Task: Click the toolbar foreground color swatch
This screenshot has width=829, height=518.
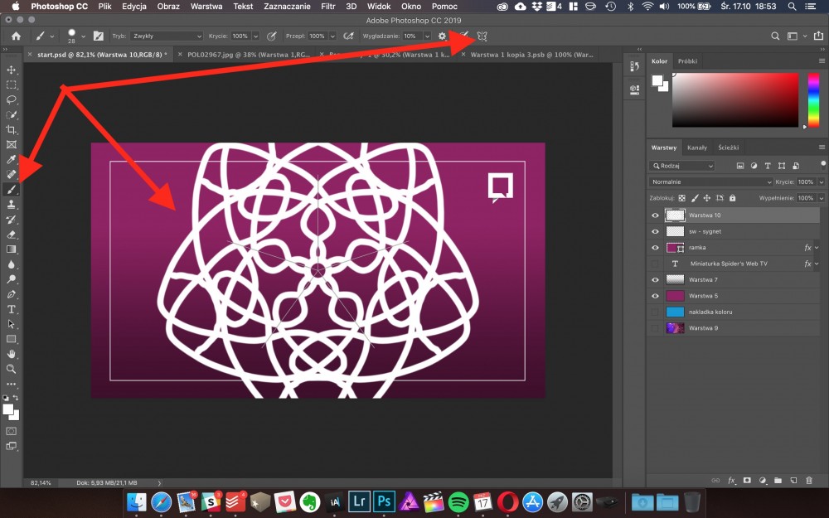Action: coord(7,409)
